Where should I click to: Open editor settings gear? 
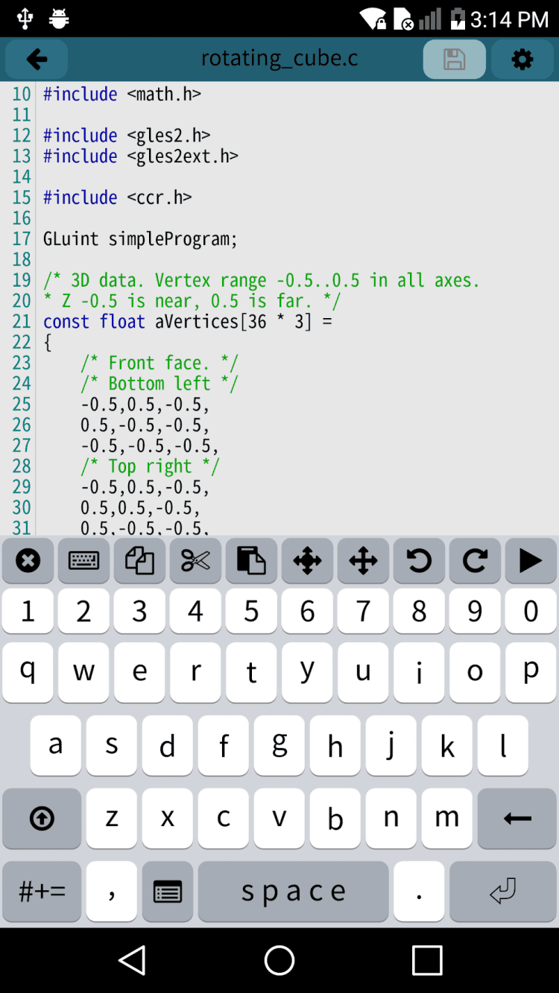click(522, 60)
